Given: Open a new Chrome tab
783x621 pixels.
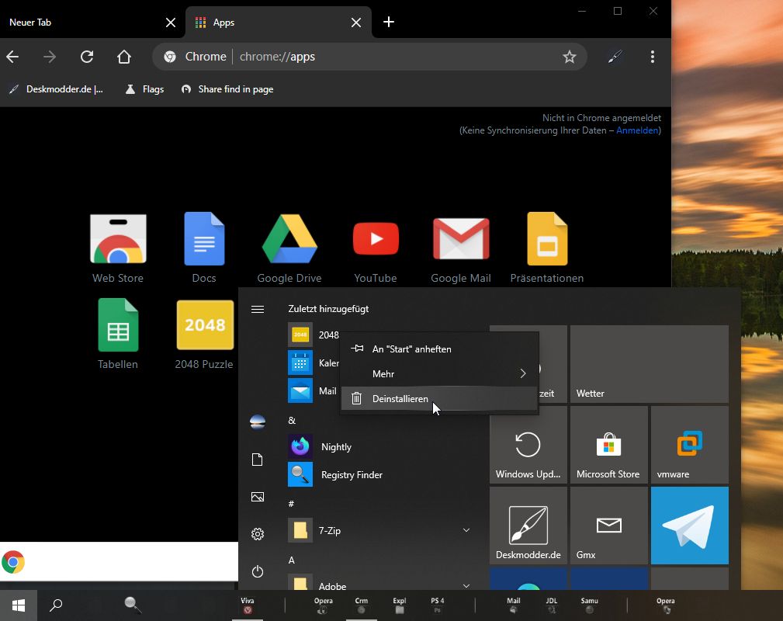Looking at the screenshot, I should [x=389, y=22].
